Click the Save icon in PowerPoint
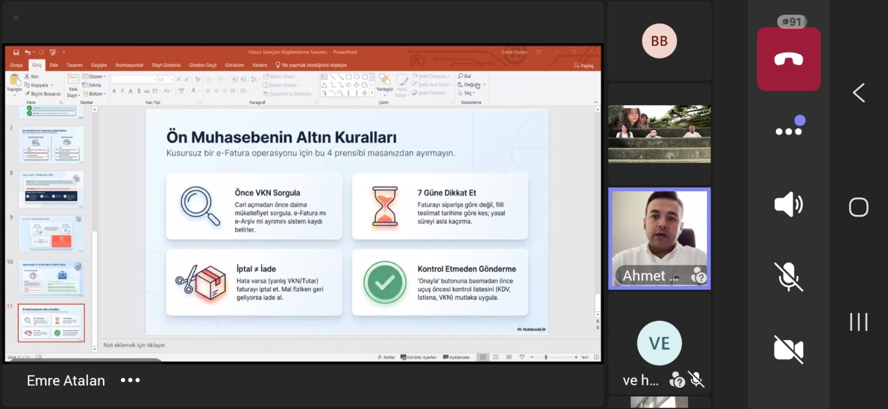Screen dimensions: 888x409 16,52
